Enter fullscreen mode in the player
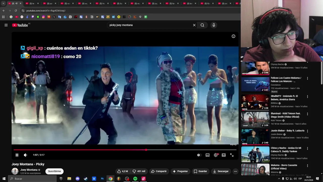This screenshot has width=323, height=182. pos(232,155)
